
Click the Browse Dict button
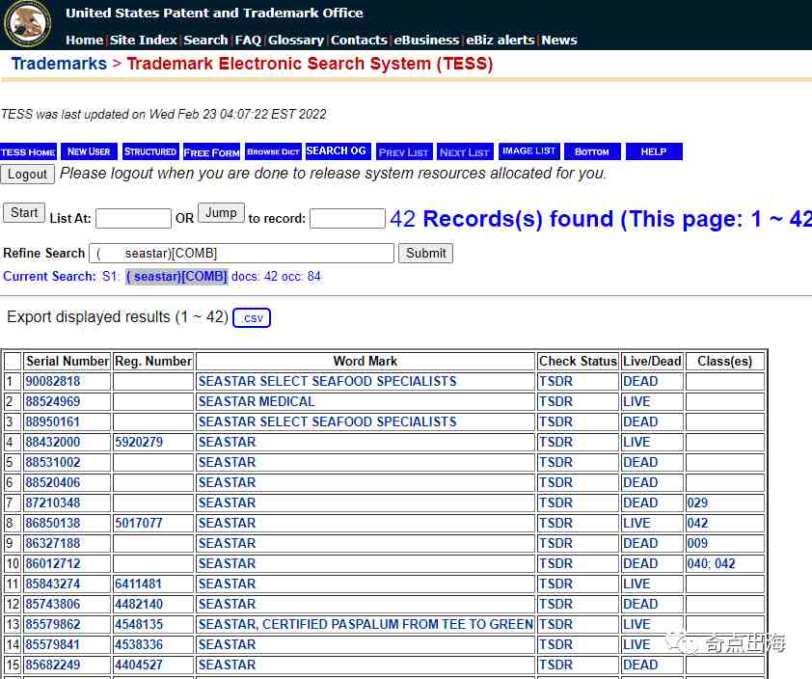[x=273, y=151]
